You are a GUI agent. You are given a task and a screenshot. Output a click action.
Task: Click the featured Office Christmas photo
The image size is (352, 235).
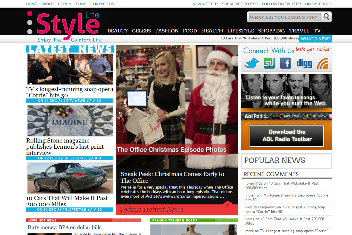tap(177, 107)
